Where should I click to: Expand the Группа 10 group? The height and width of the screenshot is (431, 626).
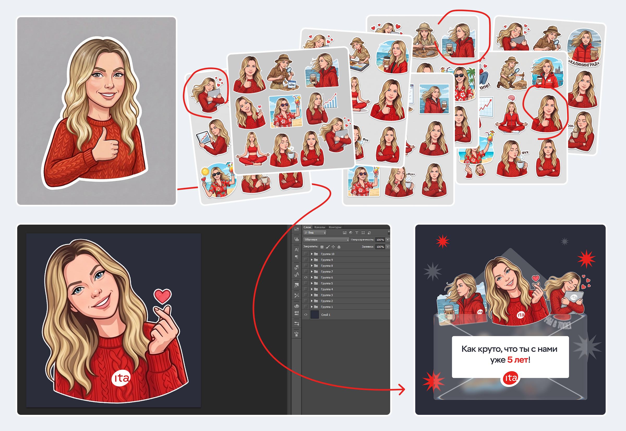(x=312, y=254)
